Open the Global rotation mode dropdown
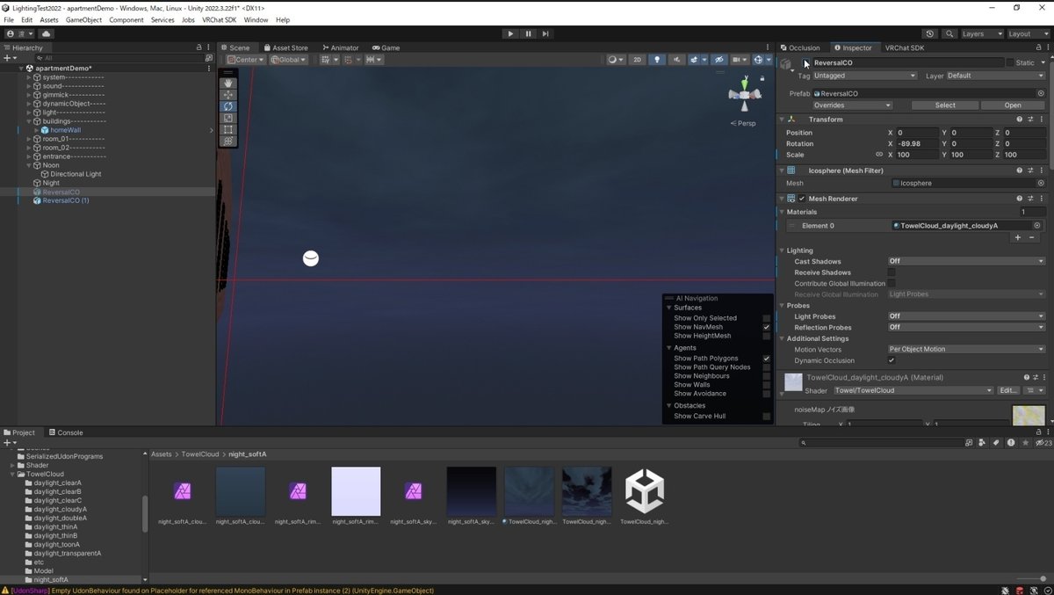 [x=289, y=60]
